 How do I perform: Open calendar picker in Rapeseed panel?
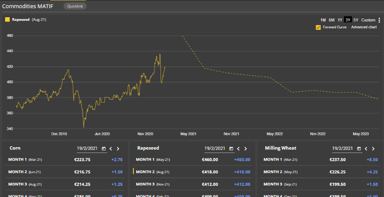tap(231, 148)
